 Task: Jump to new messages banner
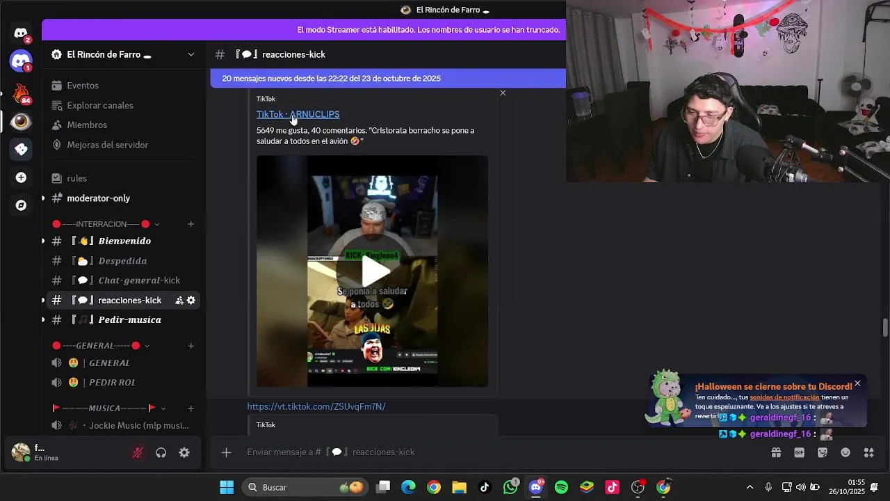388,79
